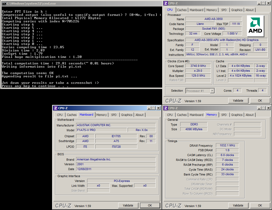Screen dimensions: 272x210
Task: Open About tab in CPU window
Action: click(250, 10)
